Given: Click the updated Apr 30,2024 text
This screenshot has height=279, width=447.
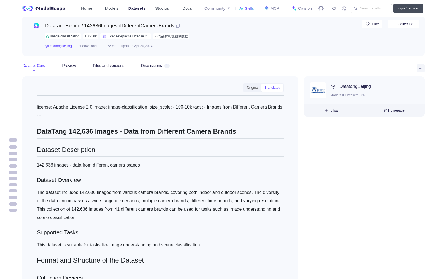Looking at the screenshot, I should click(x=137, y=46).
